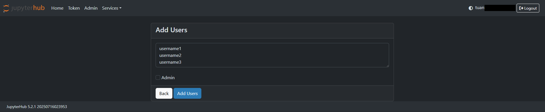
Task: Click the Services caret arrow
Action: (120, 8)
